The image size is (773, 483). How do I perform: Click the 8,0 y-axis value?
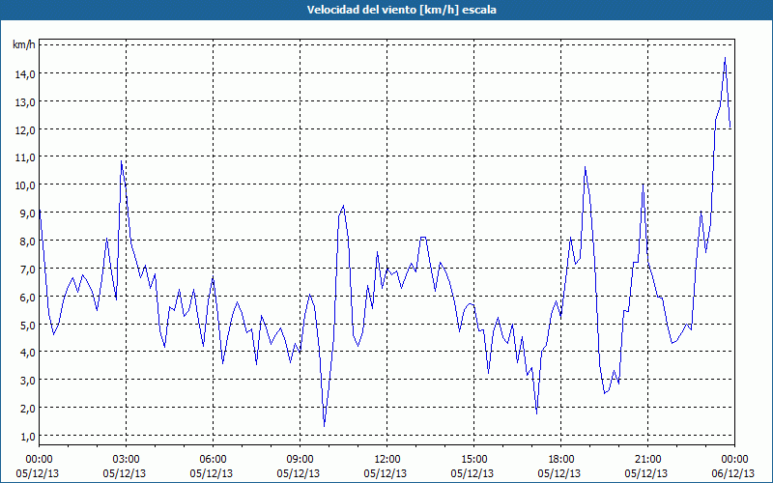[27, 241]
